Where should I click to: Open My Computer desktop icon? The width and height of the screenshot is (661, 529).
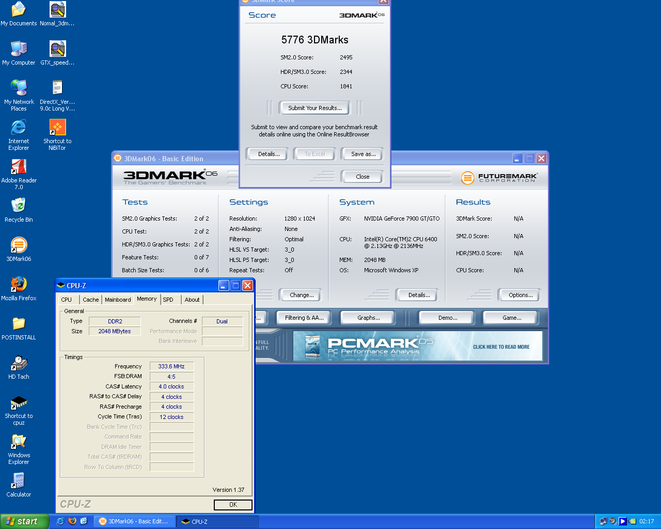point(19,53)
